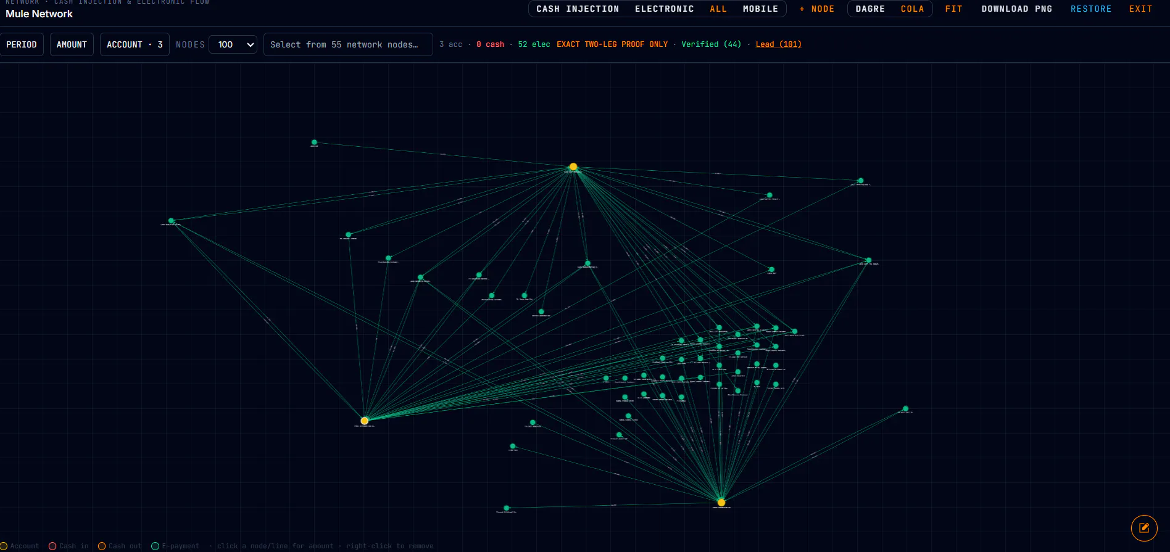Click the Mule Network title
1170x552 pixels.
pos(39,14)
